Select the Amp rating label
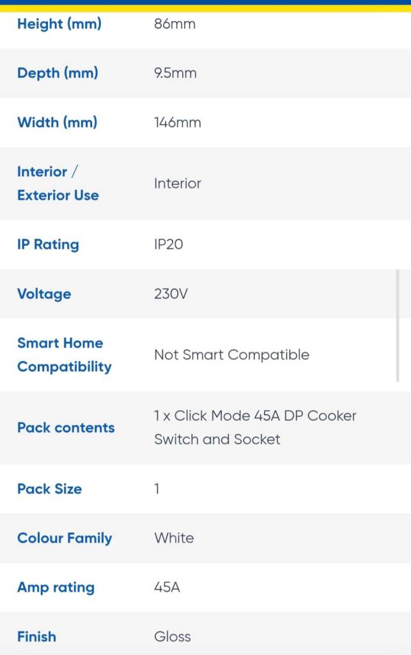The height and width of the screenshot is (655, 411). click(x=56, y=587)
